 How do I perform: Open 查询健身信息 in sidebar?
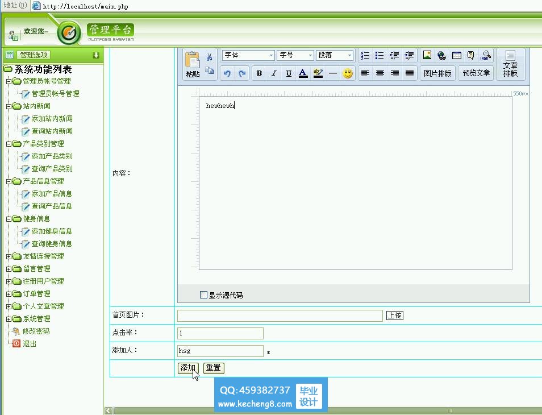(x=52, y=244)
